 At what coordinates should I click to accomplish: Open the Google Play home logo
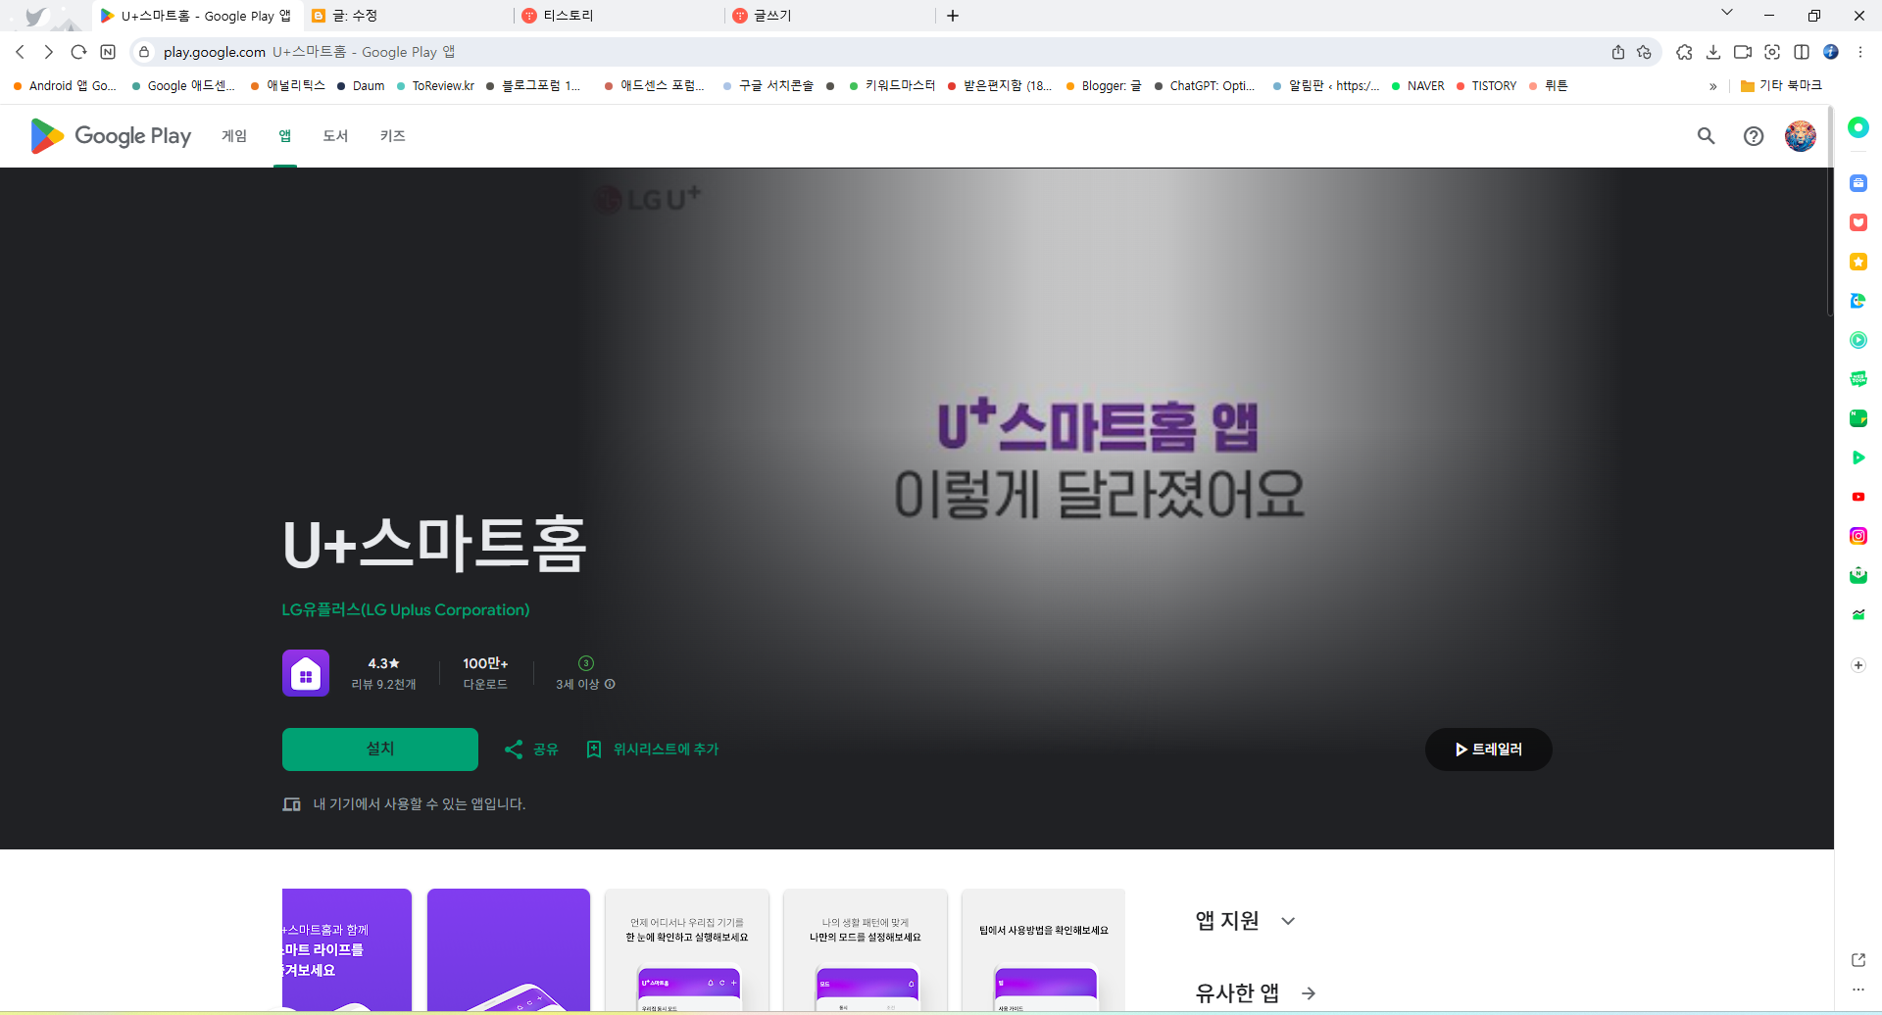[x=108, y=136]
